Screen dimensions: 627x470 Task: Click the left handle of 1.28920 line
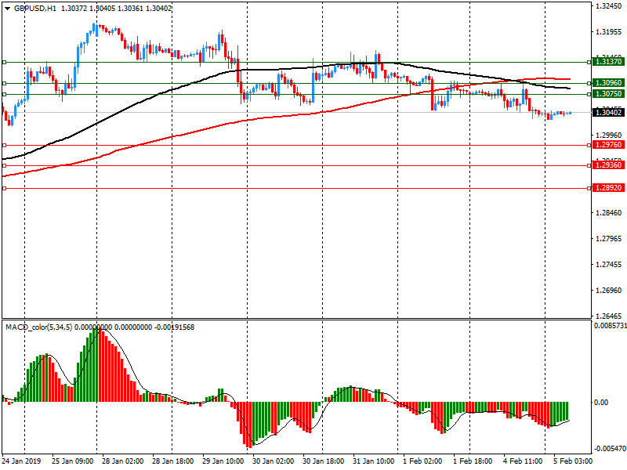click(4, 189)
